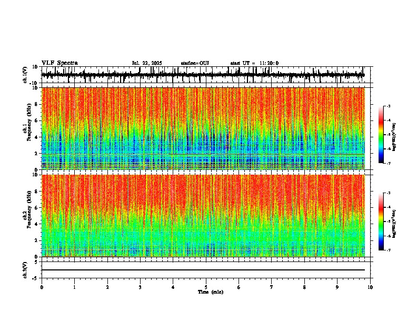The image size is (417, 322).
Task: Click the '8' kHz tick on ch.1 axis
Action: click(37, 104)
